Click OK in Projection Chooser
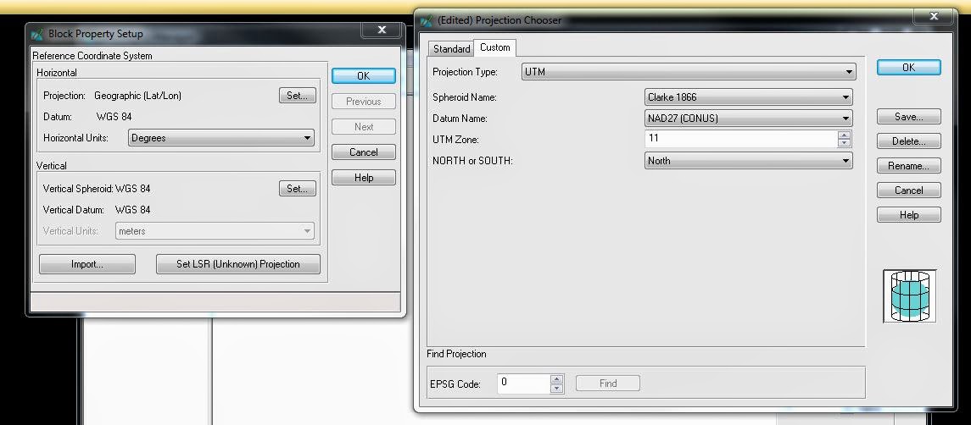Image resolution: width=971 pixels, height=425 pixels. click(908, 68)
